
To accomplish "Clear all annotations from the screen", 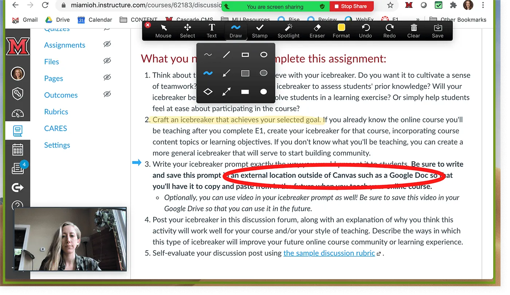I will (413, 31).
